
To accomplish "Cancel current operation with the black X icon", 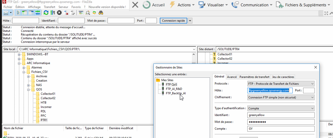I will pos(59,13).
